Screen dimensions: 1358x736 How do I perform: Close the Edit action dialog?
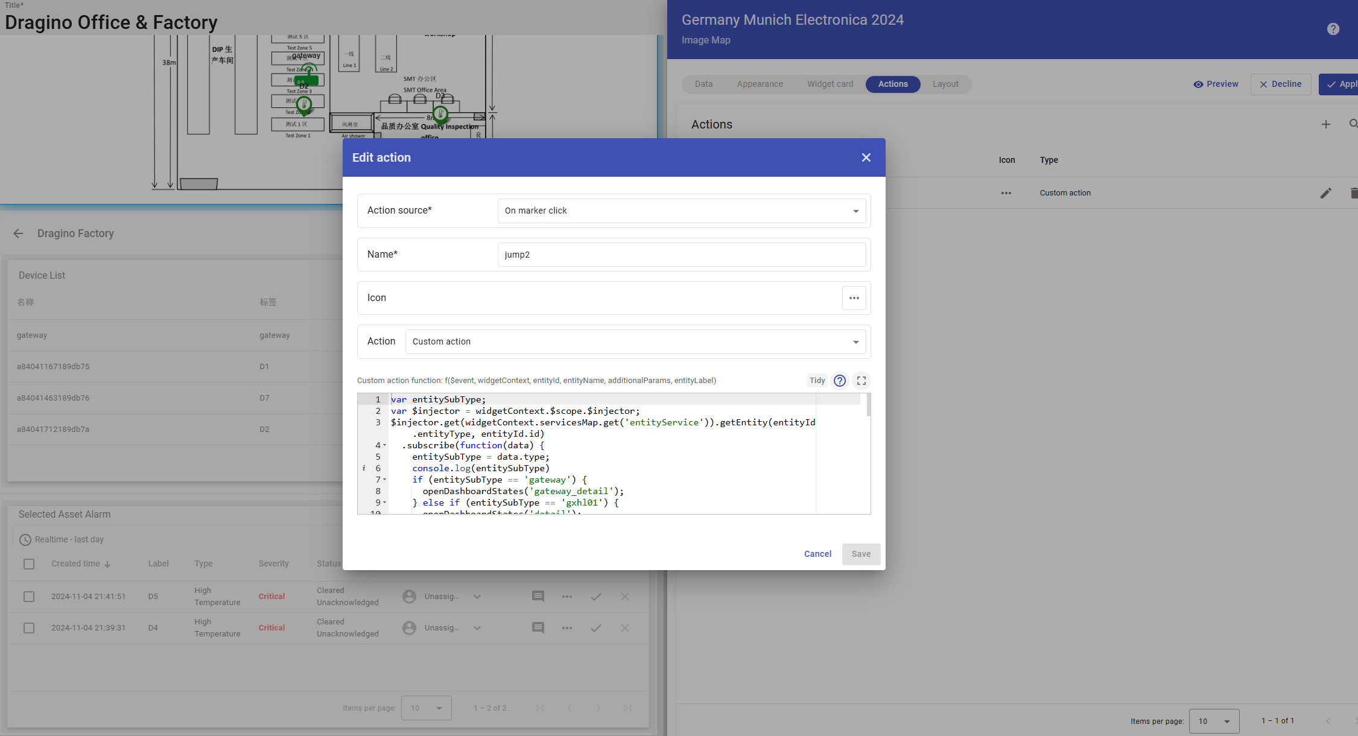tap(866, 157)
